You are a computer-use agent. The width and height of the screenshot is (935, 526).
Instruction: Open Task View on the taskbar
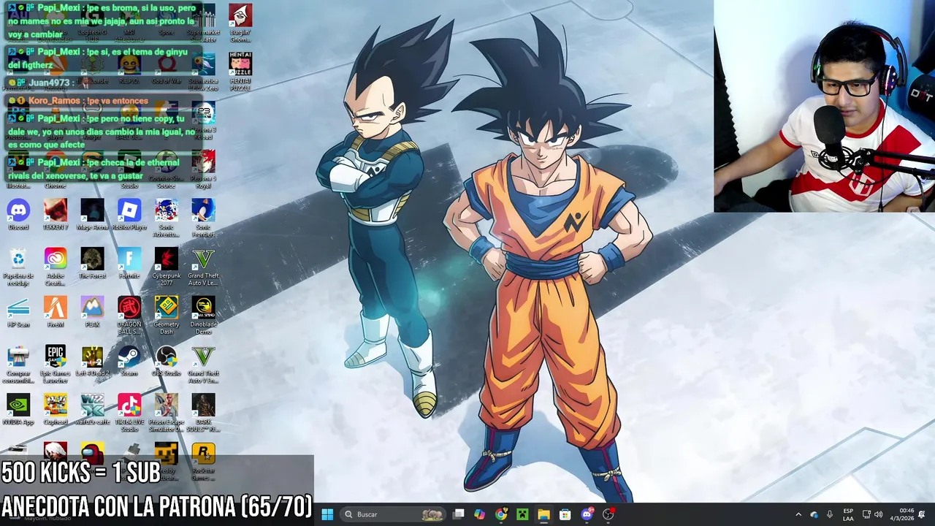pyautogui.click(x=458, y=514)
